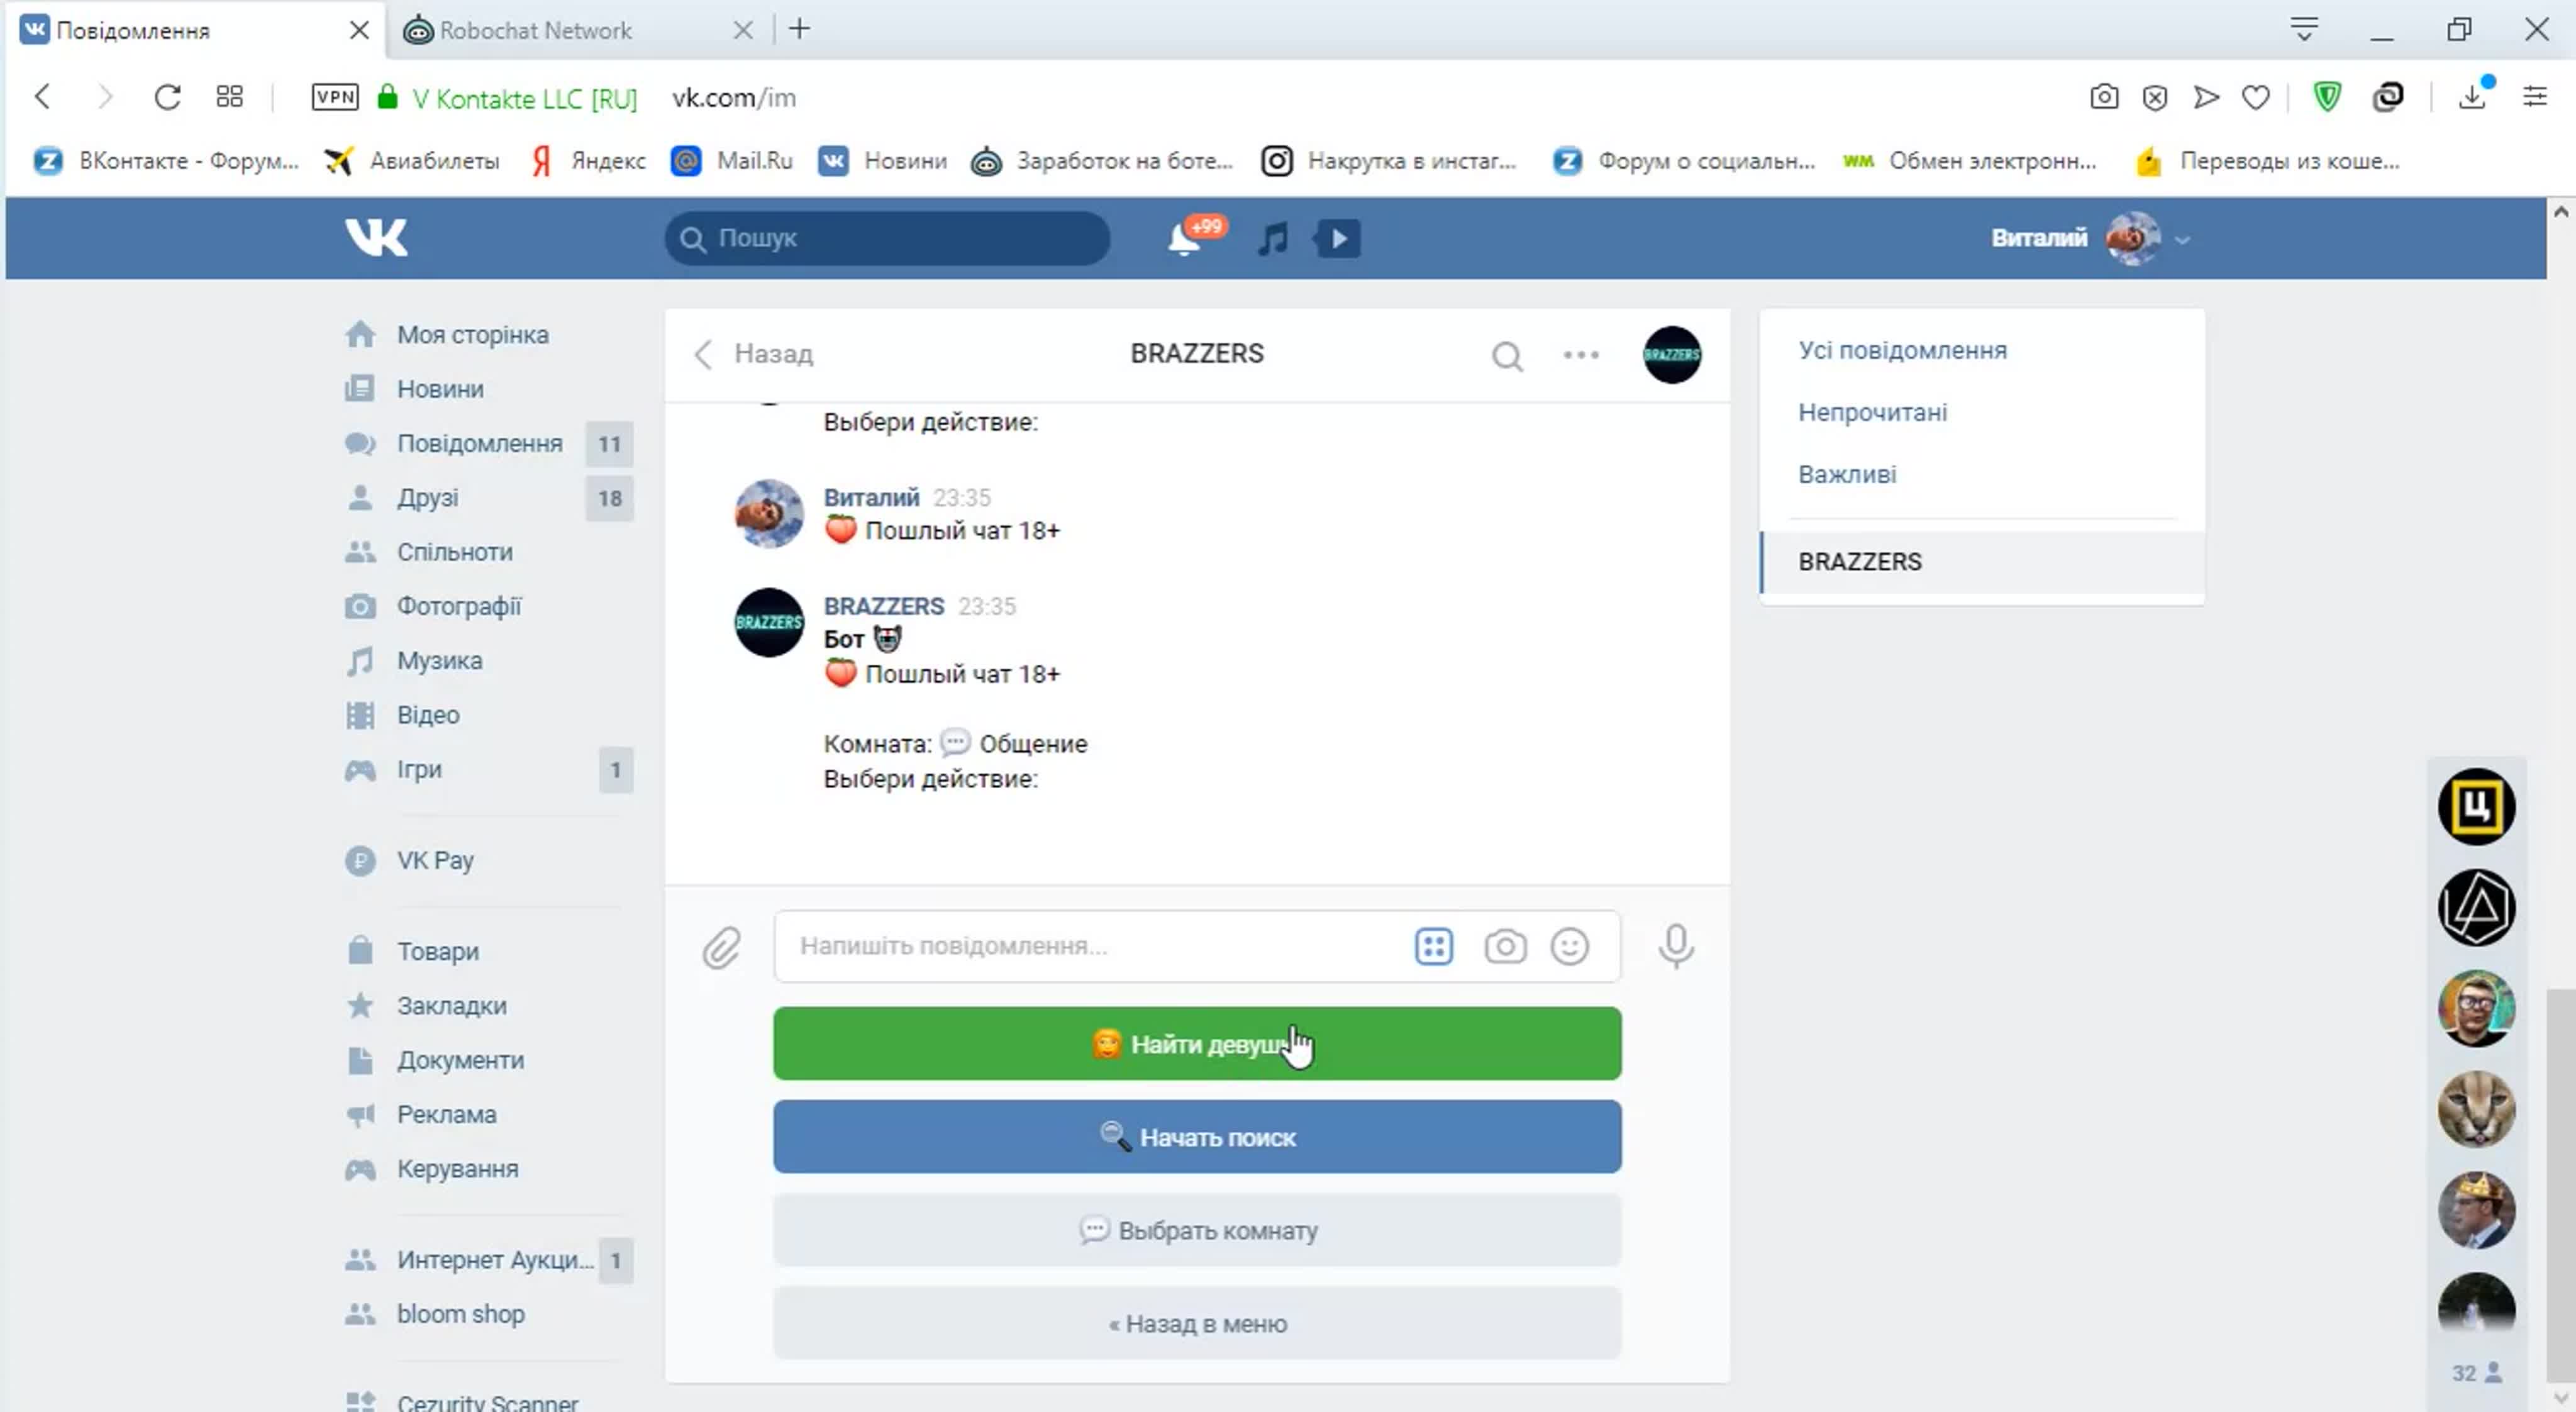Click the paperclip attachment icon
This screenshot has width=2576, height=1412.
[x=721, y=947]
